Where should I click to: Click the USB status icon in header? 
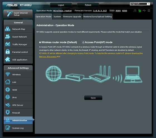coord(144,11)
